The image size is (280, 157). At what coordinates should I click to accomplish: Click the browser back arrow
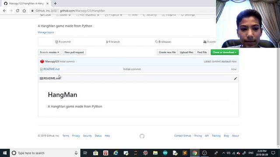(x=4, y=10)
